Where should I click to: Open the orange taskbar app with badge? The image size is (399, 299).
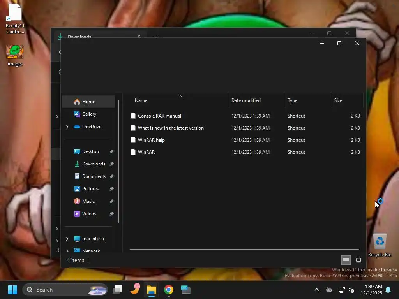[x=134, y=290]
